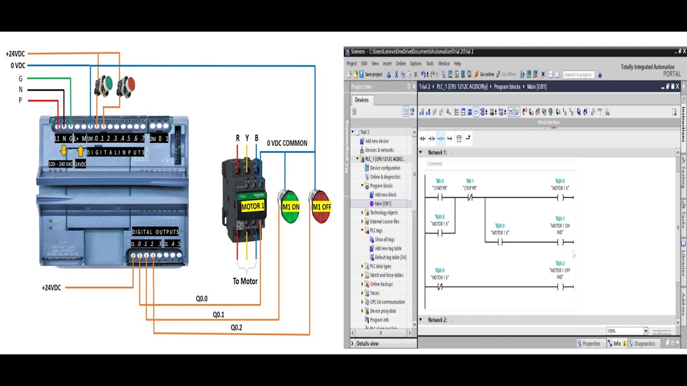Viewport: 687px width, 386px height.
Task: Click the Undo arrow icon
Action: [x=423, y=75]
